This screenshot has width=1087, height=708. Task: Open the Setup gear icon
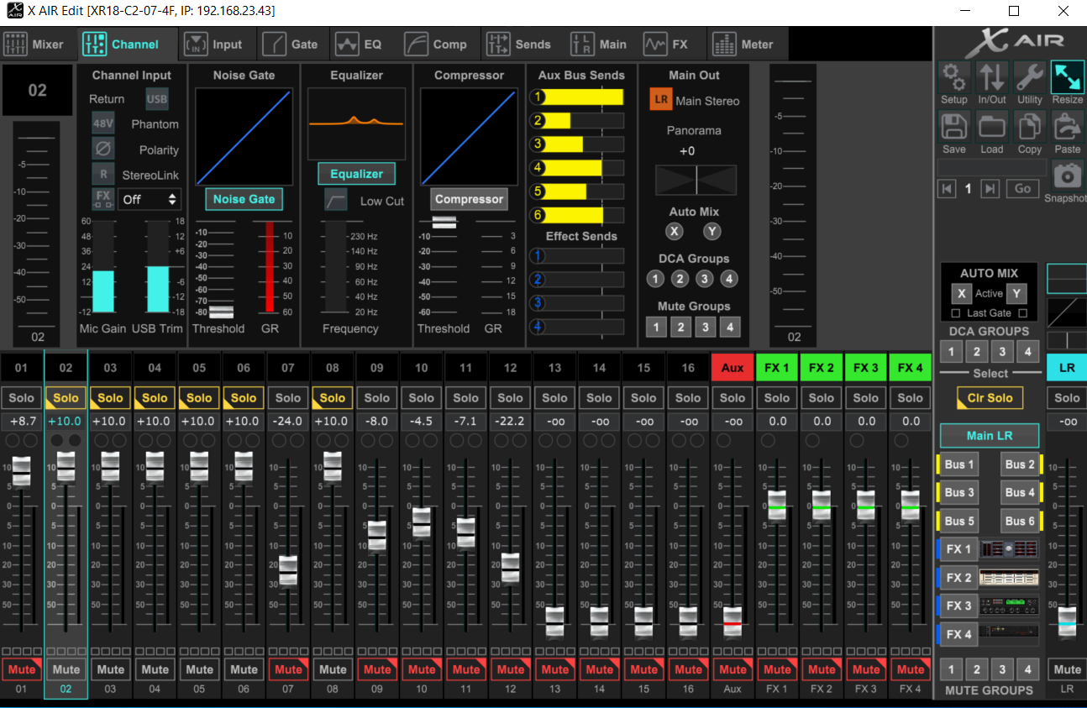tap(954, 77)
